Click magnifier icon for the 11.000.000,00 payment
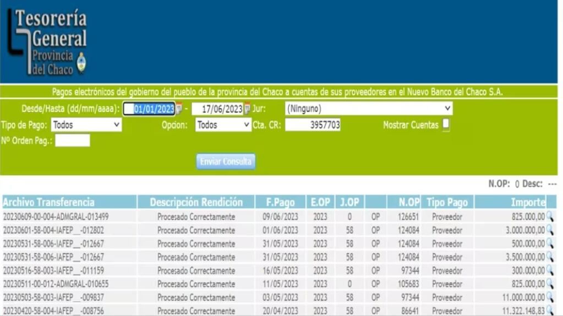563x316 pixels. click(549, 297)
